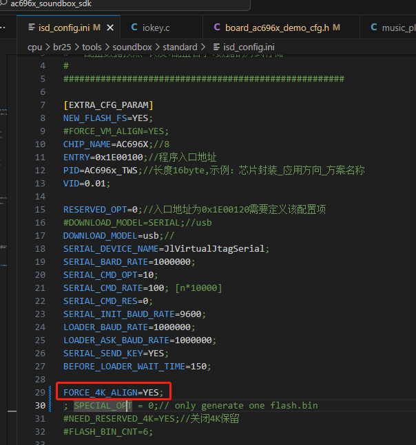This screenshot has width=416, height=445.
Task: Click the #FLASH_BIN_CNT=6 comment line
Action: coord(108,431)
